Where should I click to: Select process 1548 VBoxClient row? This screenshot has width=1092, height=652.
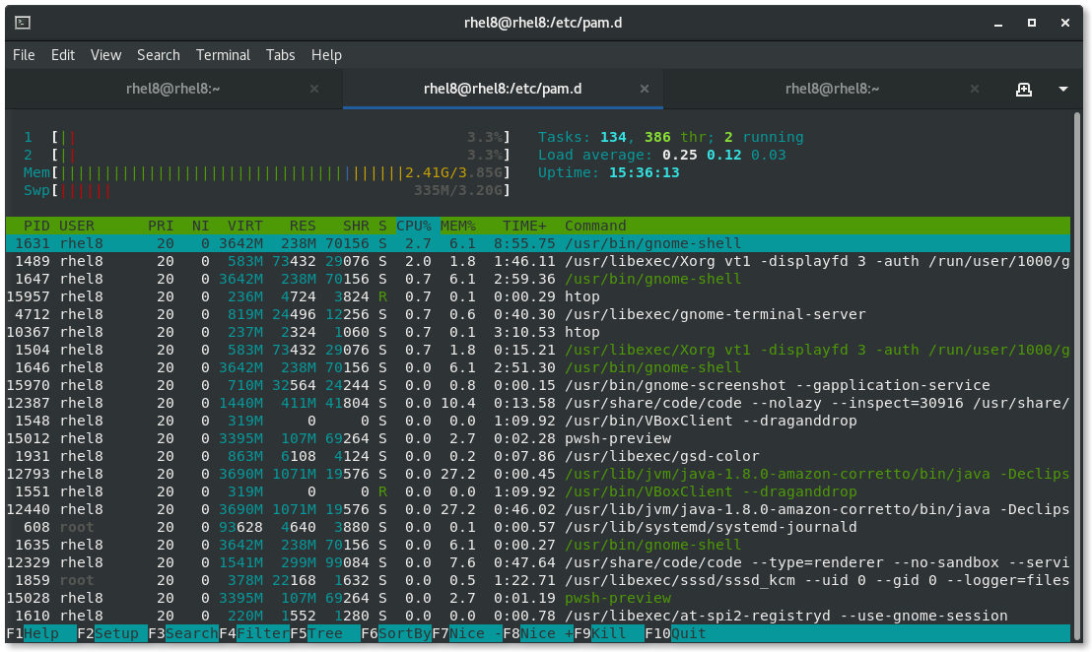coord(538,421)
